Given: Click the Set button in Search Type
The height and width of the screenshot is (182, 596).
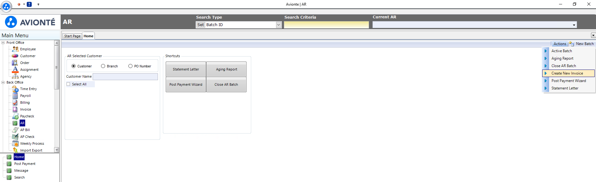Looking at the screenshot, I should (x=201, y=25).
